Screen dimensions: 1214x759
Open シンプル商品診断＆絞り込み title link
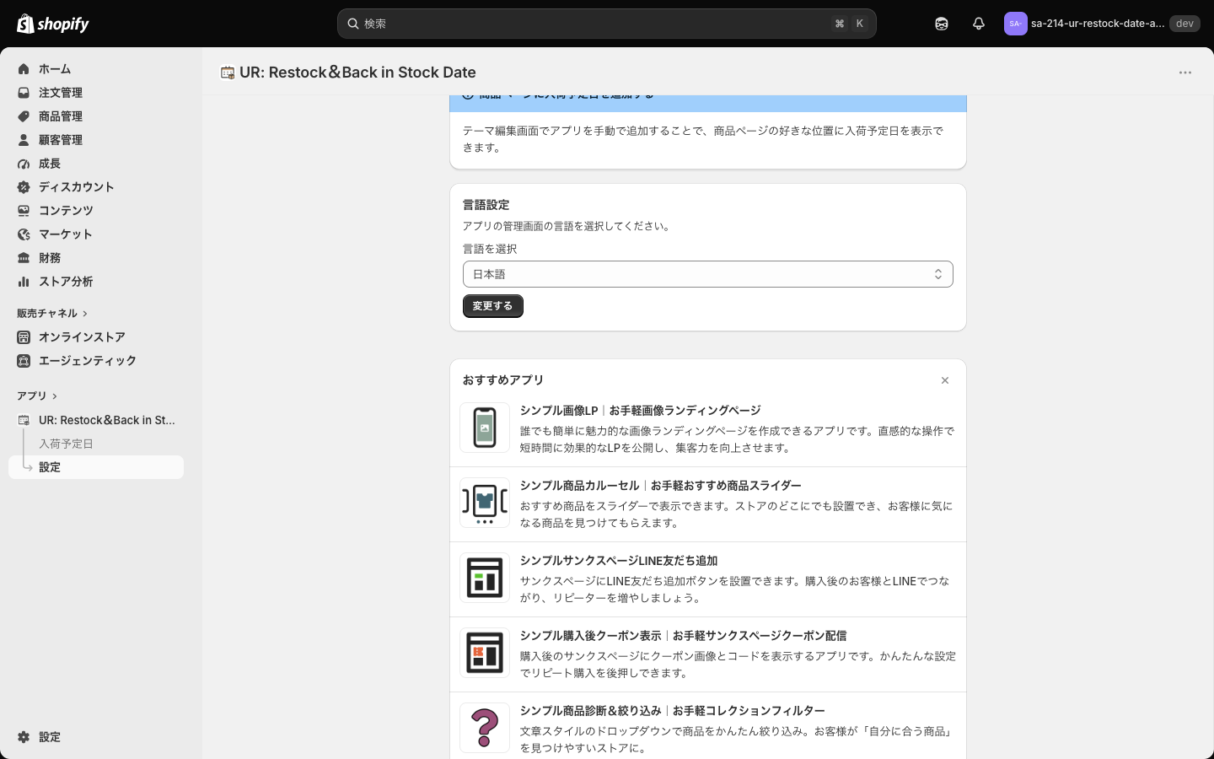click(x=673, y=711)
